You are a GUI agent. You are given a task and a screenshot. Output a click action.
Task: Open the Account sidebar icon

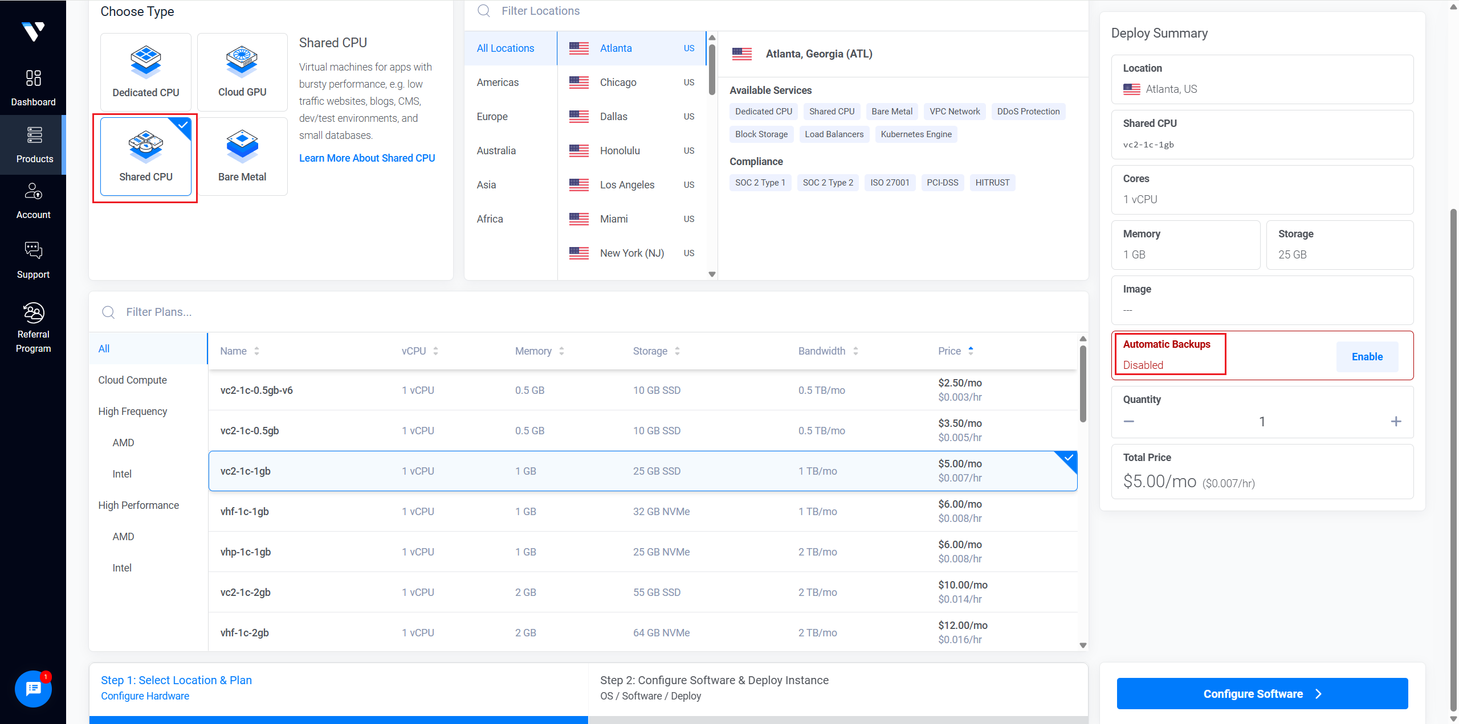pyautogui.click(x=33, y=191)
